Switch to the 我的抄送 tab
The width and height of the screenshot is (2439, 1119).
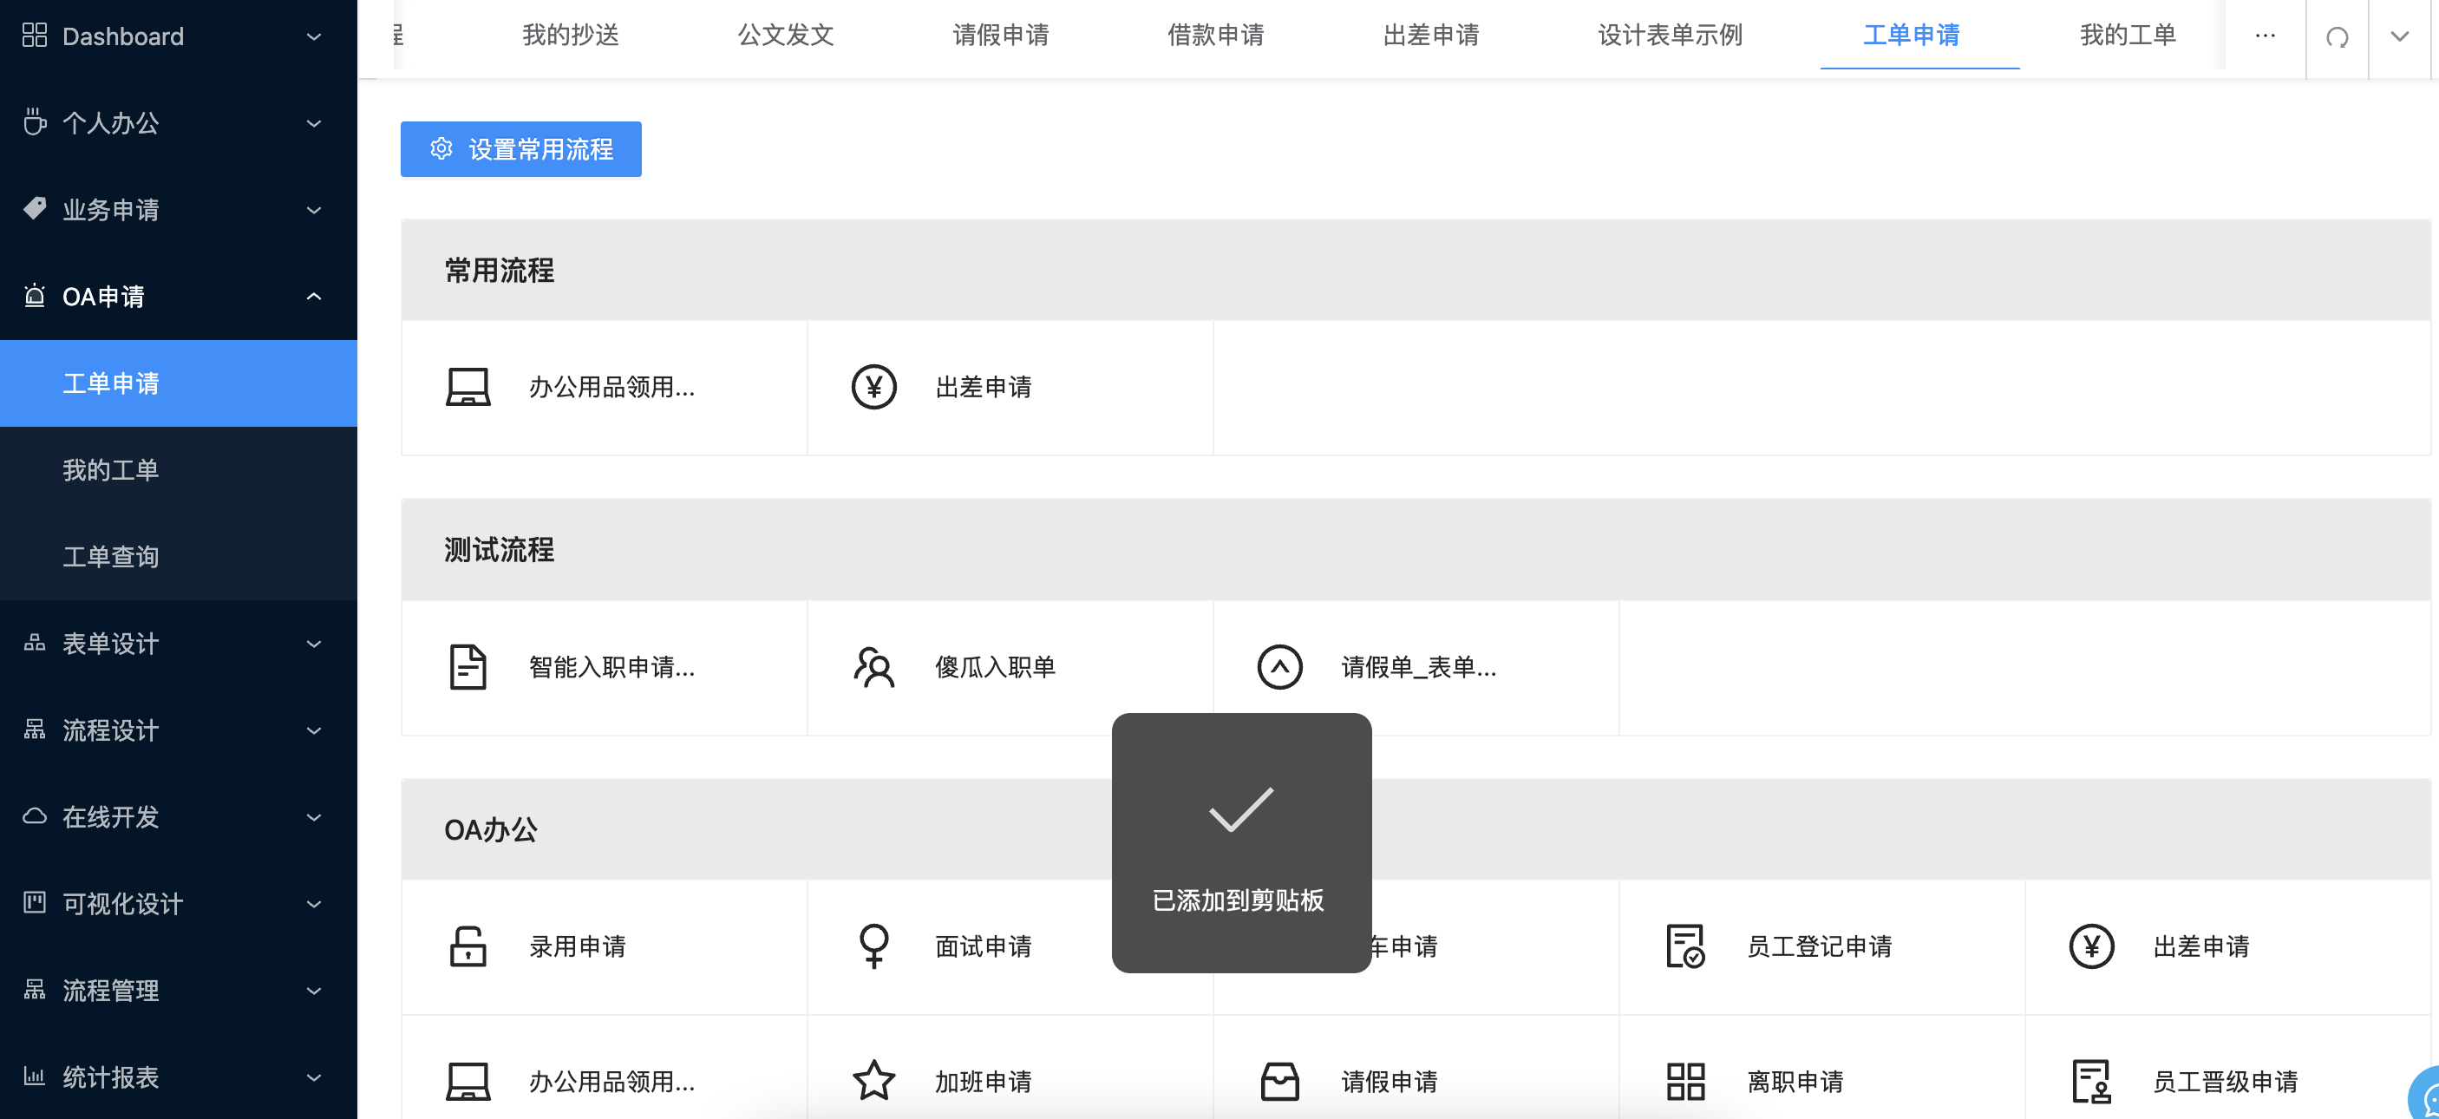pos(570,36)
